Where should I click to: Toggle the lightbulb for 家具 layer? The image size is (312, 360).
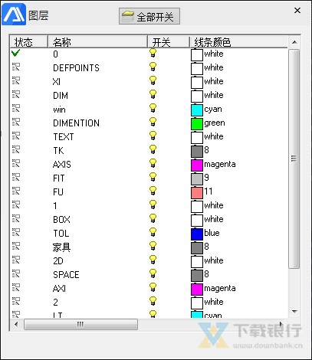[153, 246]
